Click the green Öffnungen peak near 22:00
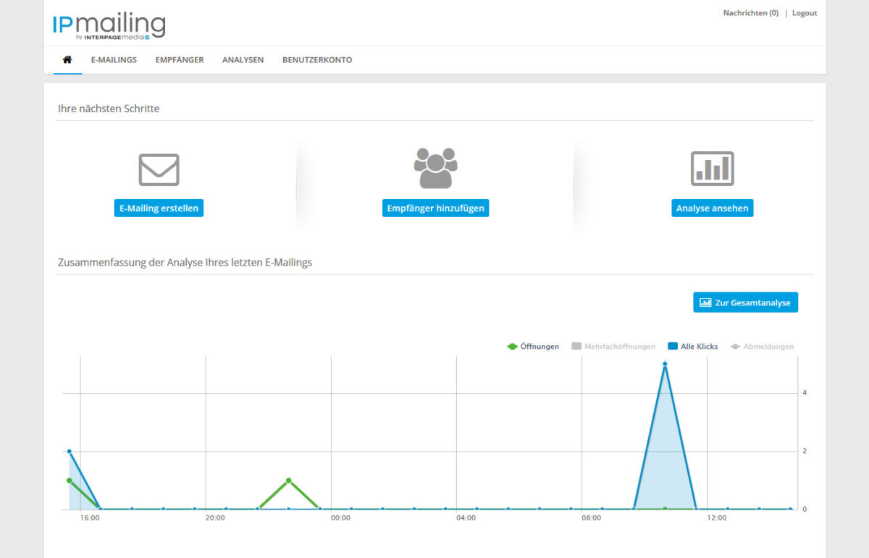This screenshot has height=558, width=869. [x=289, y=481]
